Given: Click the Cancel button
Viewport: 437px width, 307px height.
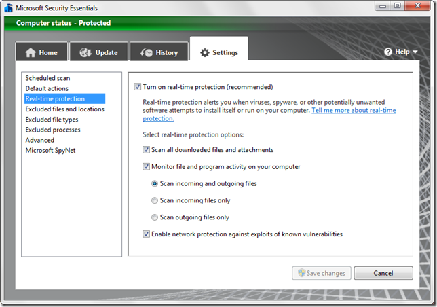Looking at the screenshot, I should (383, 273).
